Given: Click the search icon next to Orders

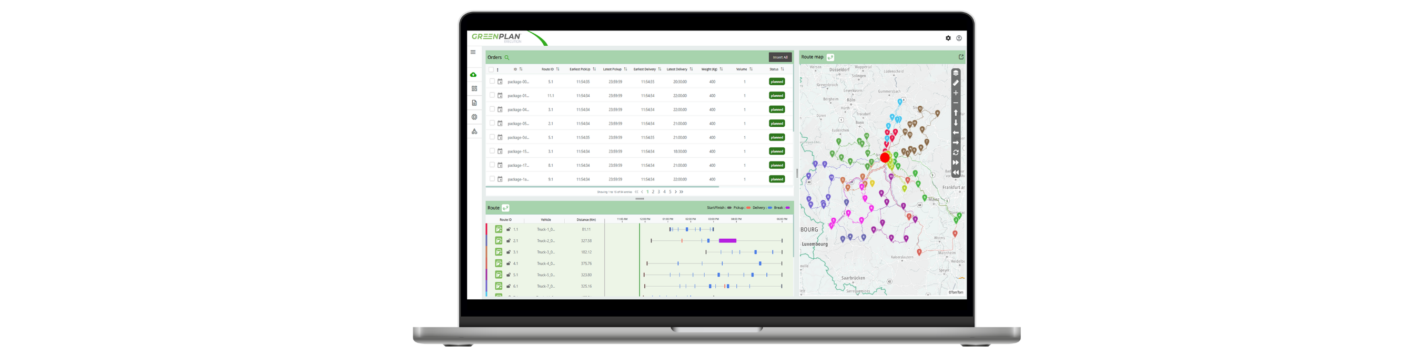Looking at the screenshot, I should pos(506,57).
